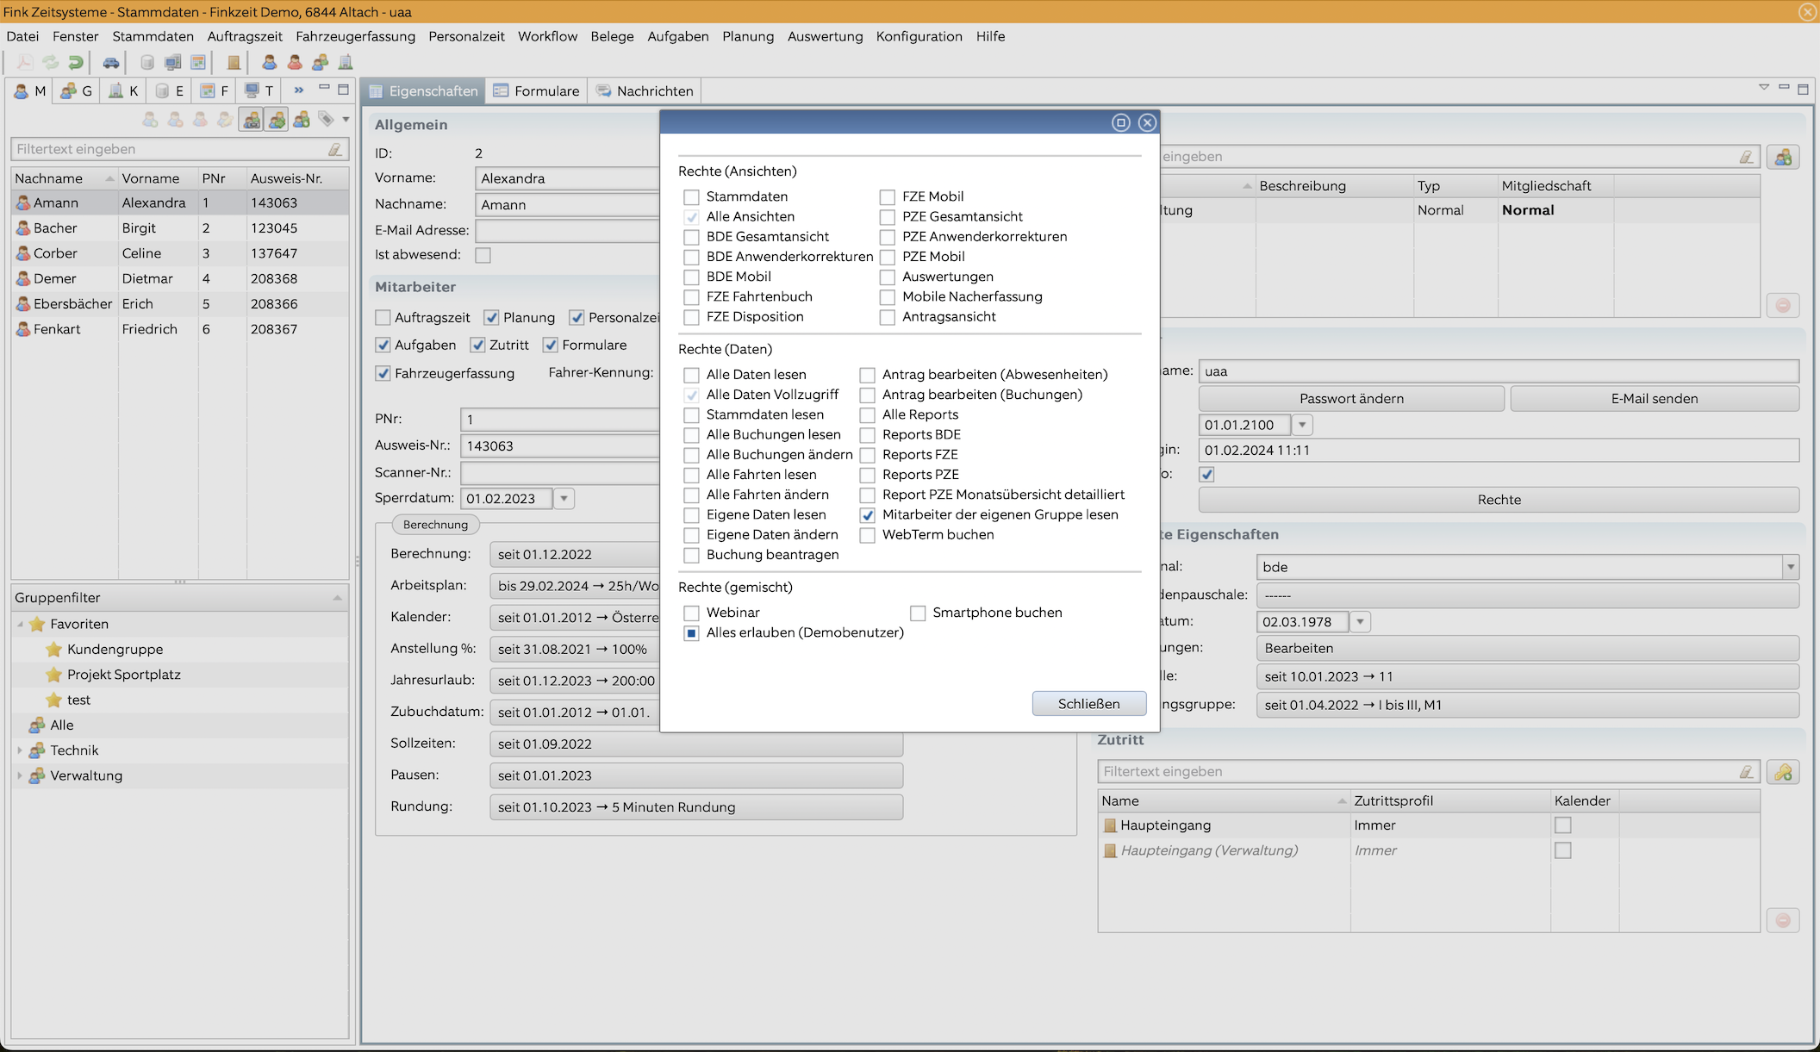This screenshot has width=1820, height=1052.
Task: Click the green undo arrow toolbar icon
Action: tap(76, 62)
